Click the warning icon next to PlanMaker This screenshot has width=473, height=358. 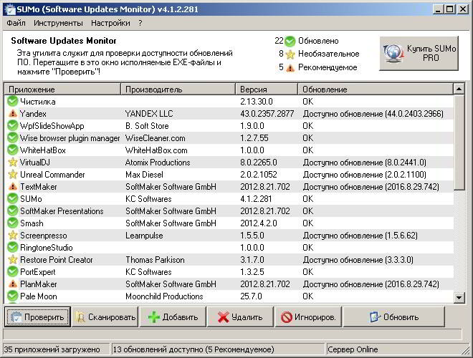(13, 284)
